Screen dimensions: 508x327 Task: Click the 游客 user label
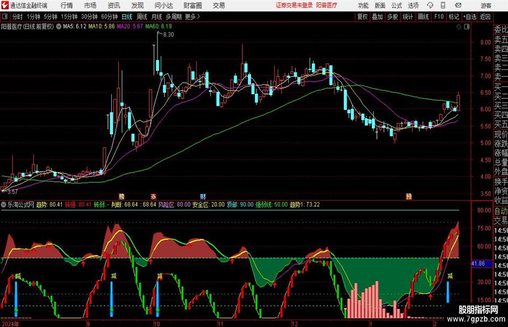tap(485, 5)
